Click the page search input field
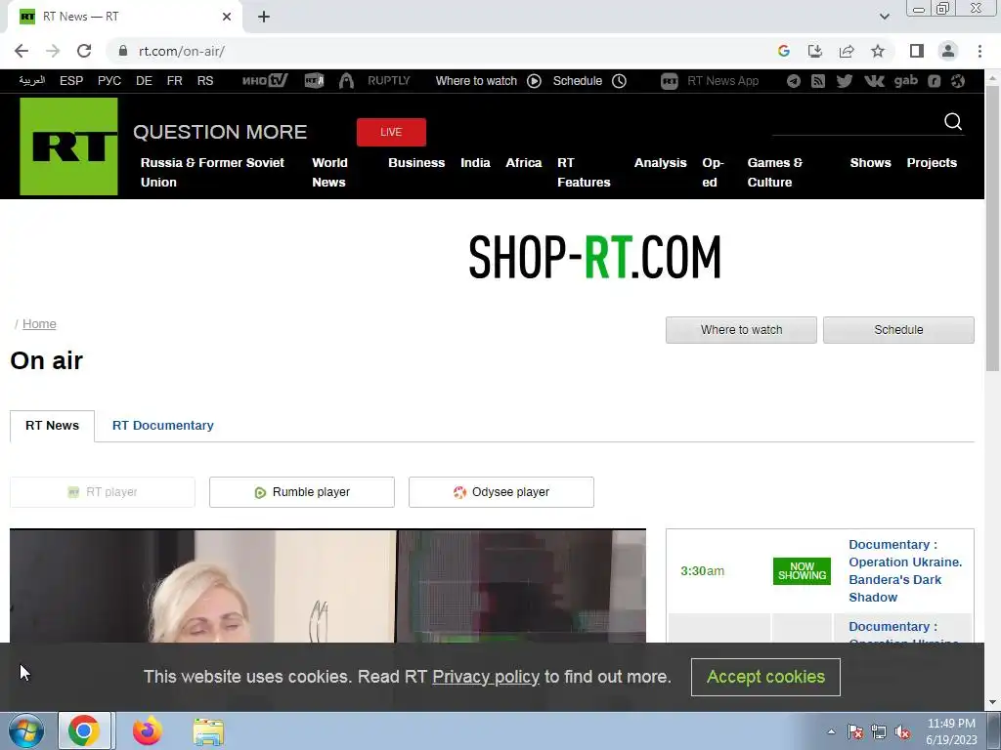The image size is (1001, 750). click(856, 122)
